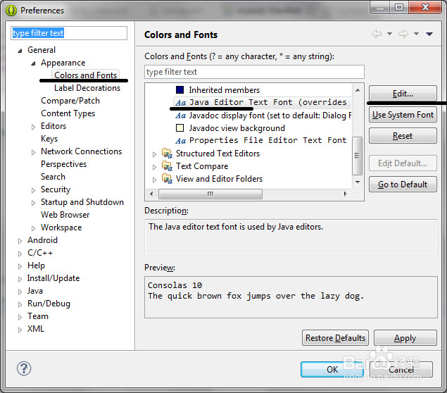Expand the Security tree node

tap(33, 190)
